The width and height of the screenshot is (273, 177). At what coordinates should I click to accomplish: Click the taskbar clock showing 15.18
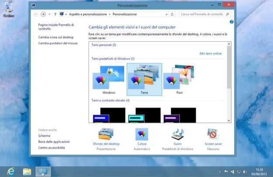259,172
